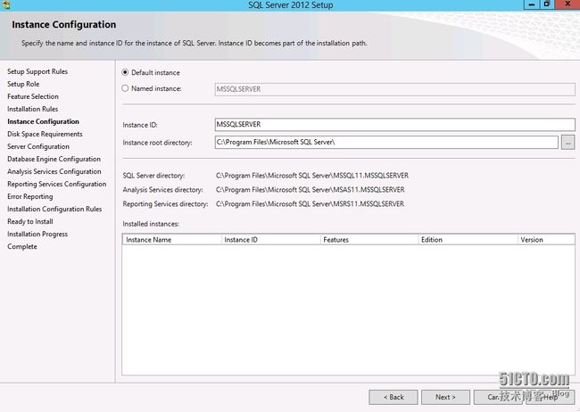580x412 pixels.
Task: Sort by the Edition column header
Action: point(468,240)
